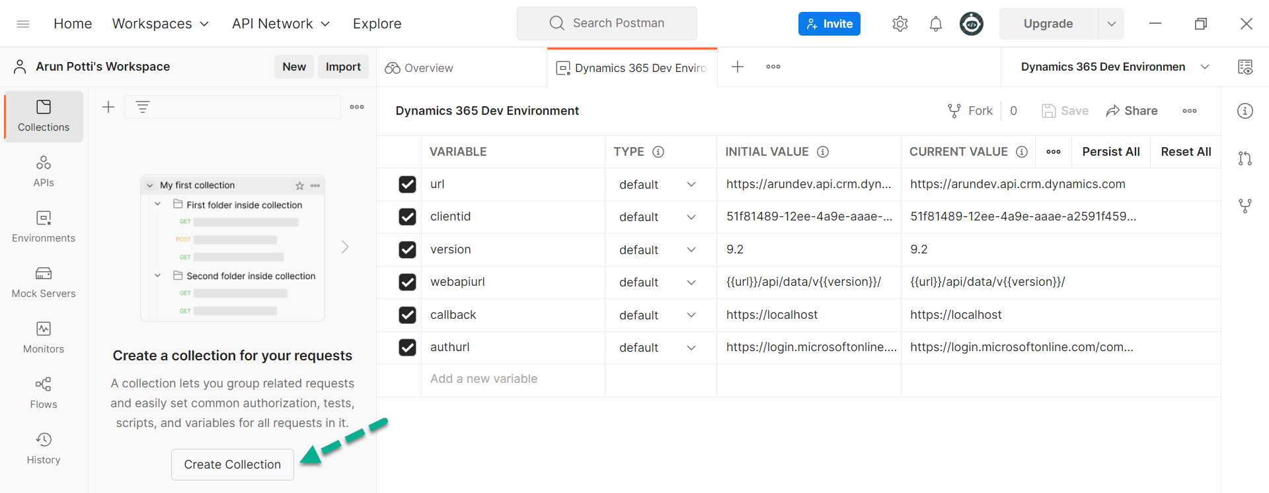1269x493 pixels.
Task: Focus the Search Postman field
Action: pyautogui.click(x=607, y=23)
